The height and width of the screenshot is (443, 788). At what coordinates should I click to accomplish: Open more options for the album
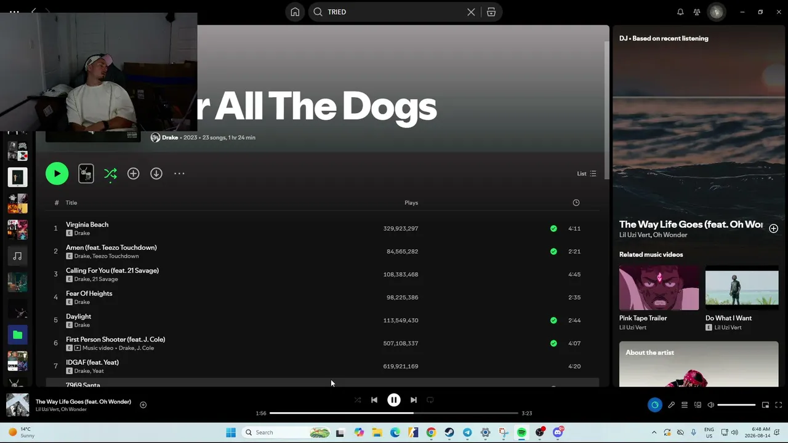coord(179,174)
